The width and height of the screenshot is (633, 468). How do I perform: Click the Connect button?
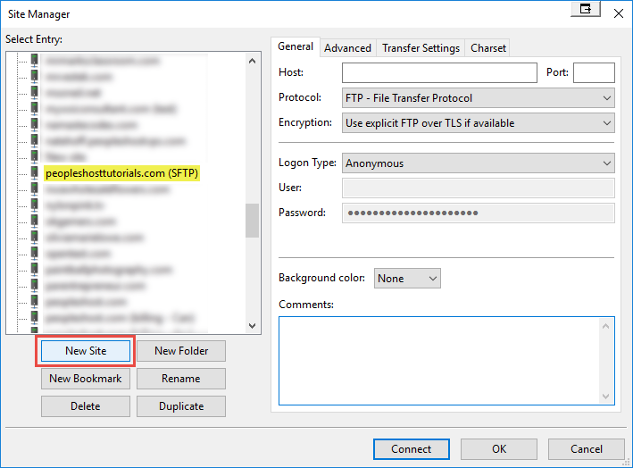tap(411, 449)
